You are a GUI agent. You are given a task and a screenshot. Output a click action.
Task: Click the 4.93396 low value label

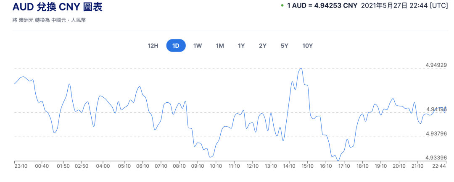tap(436, 158)
